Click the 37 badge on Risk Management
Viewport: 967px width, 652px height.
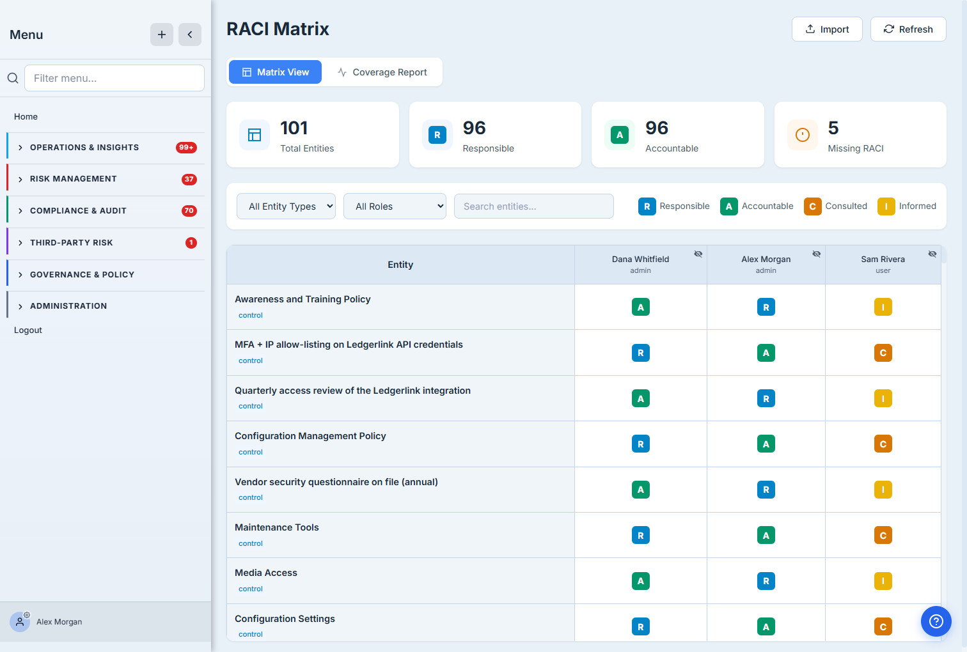pos(189,179)
